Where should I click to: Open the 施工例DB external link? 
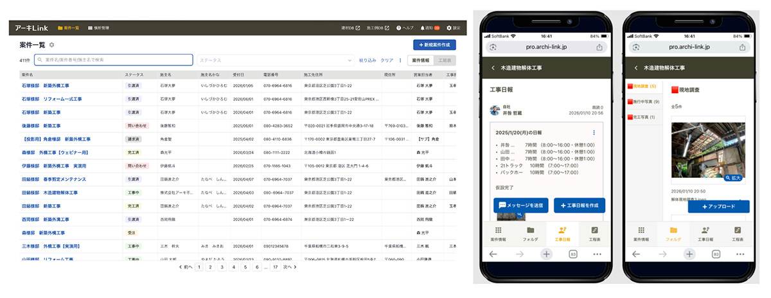tap(378, 28)
